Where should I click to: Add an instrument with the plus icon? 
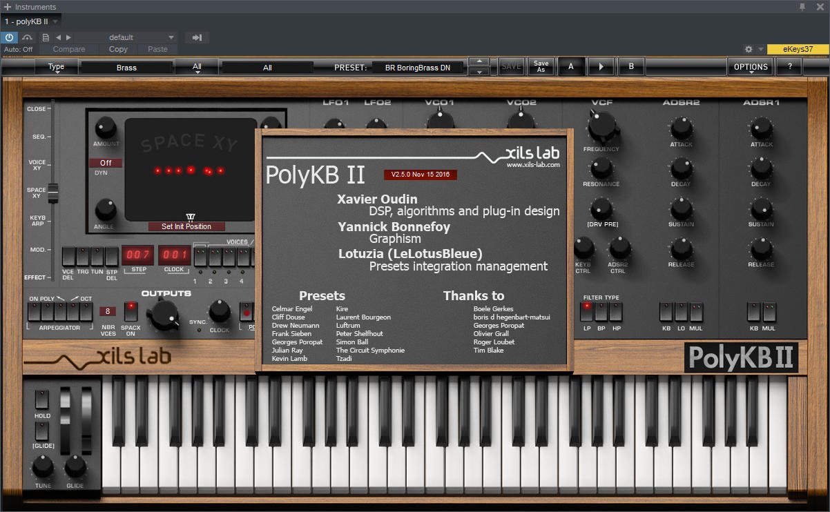pyautogui.click(x=7, y=6)
